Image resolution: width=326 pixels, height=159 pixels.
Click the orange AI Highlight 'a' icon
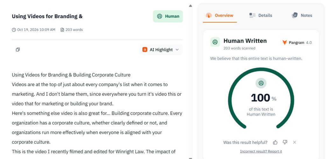[x=145, y=50]
